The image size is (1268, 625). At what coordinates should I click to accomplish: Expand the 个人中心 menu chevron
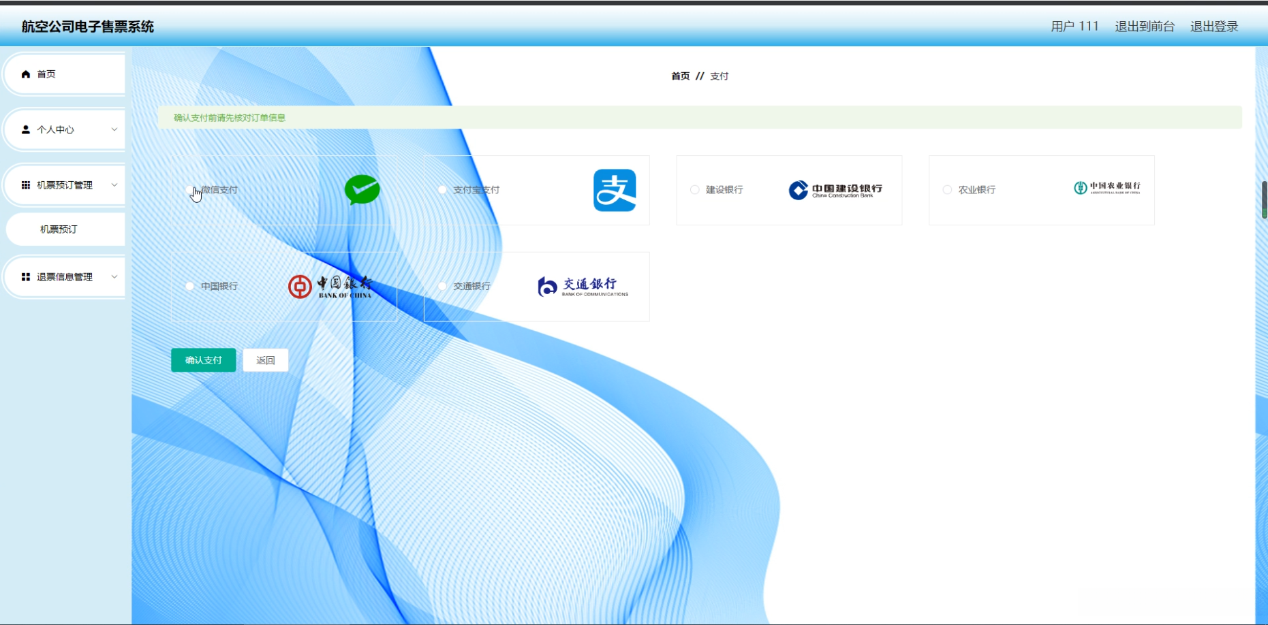coord(114,129)
